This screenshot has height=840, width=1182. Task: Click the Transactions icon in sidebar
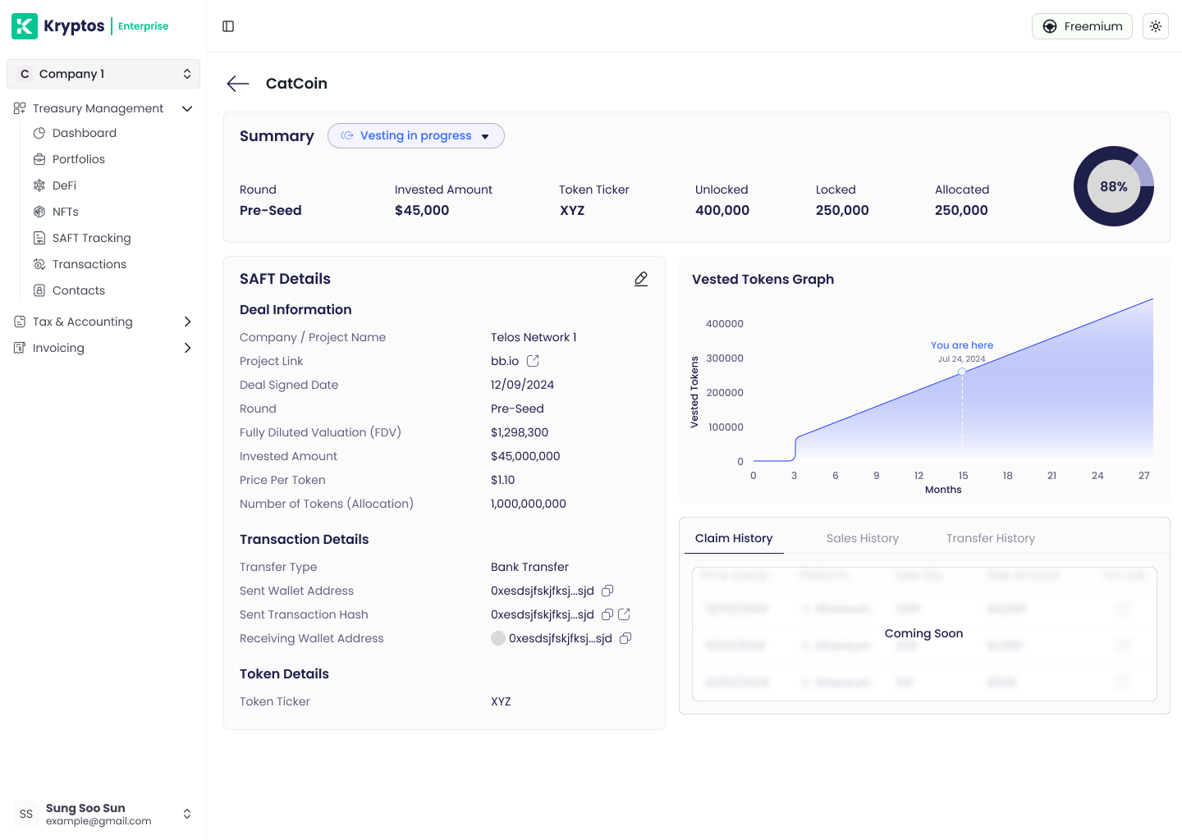(39, 264)
